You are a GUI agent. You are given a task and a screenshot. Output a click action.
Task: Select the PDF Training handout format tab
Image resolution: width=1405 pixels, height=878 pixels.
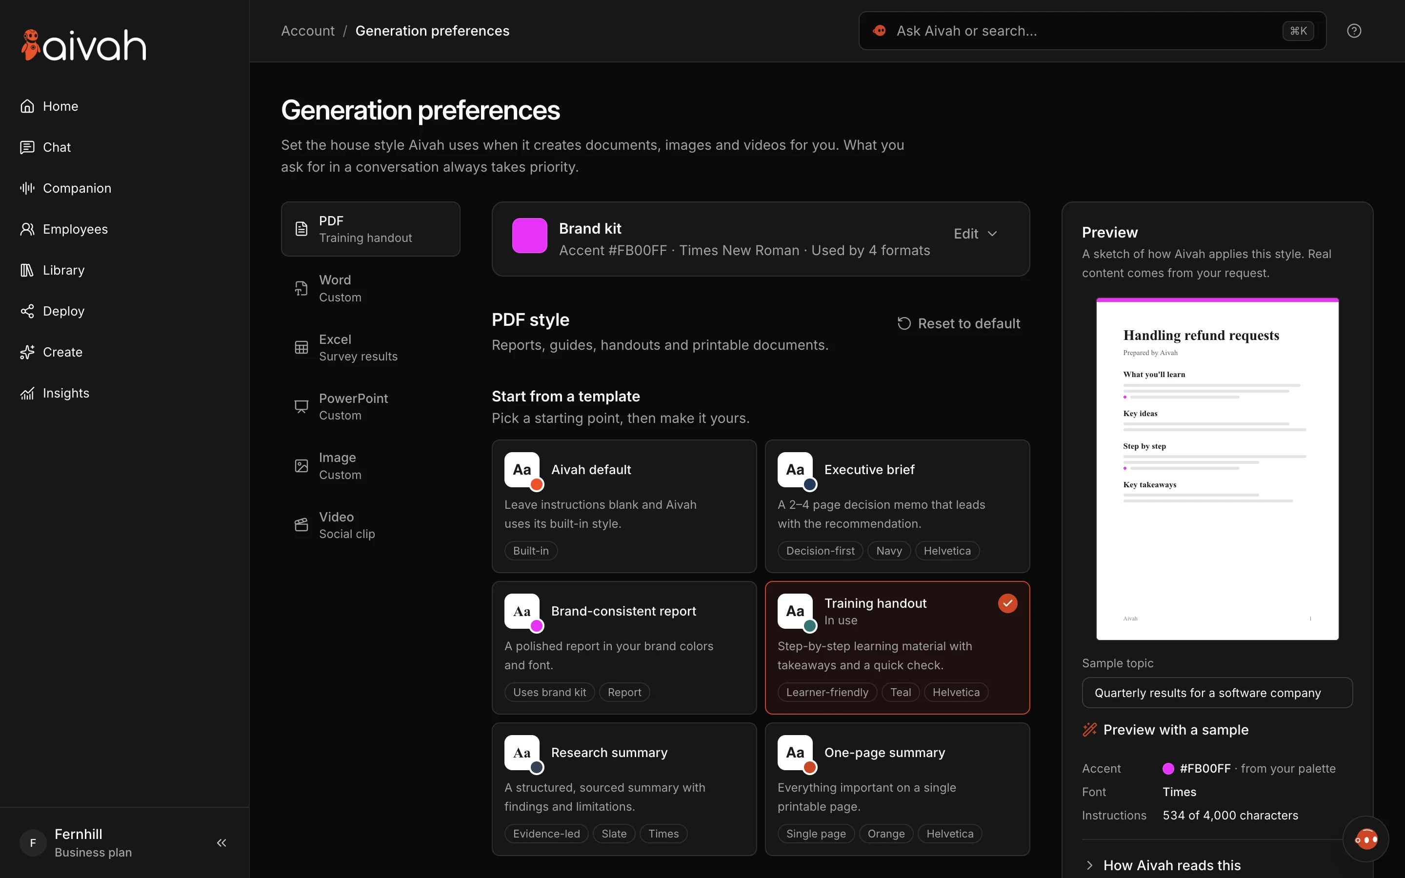[x=370, y=229]
